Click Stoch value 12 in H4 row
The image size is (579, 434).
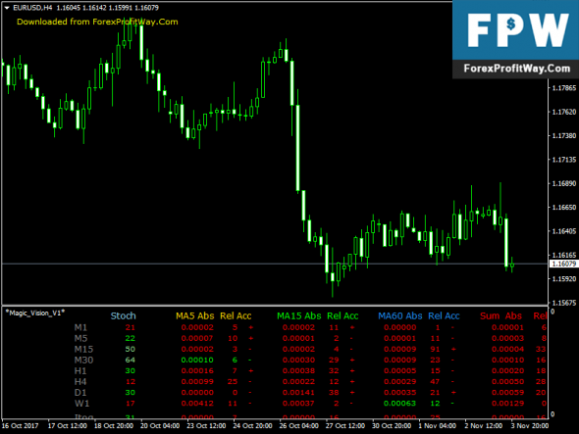point(131,382)
